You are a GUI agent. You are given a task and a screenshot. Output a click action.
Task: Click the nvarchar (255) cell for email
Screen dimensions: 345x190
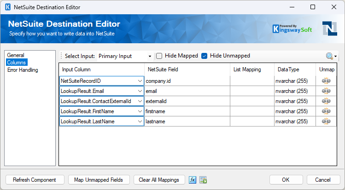point(295,91)
